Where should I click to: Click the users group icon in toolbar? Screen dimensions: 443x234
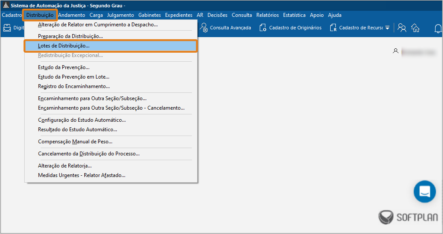402,28
